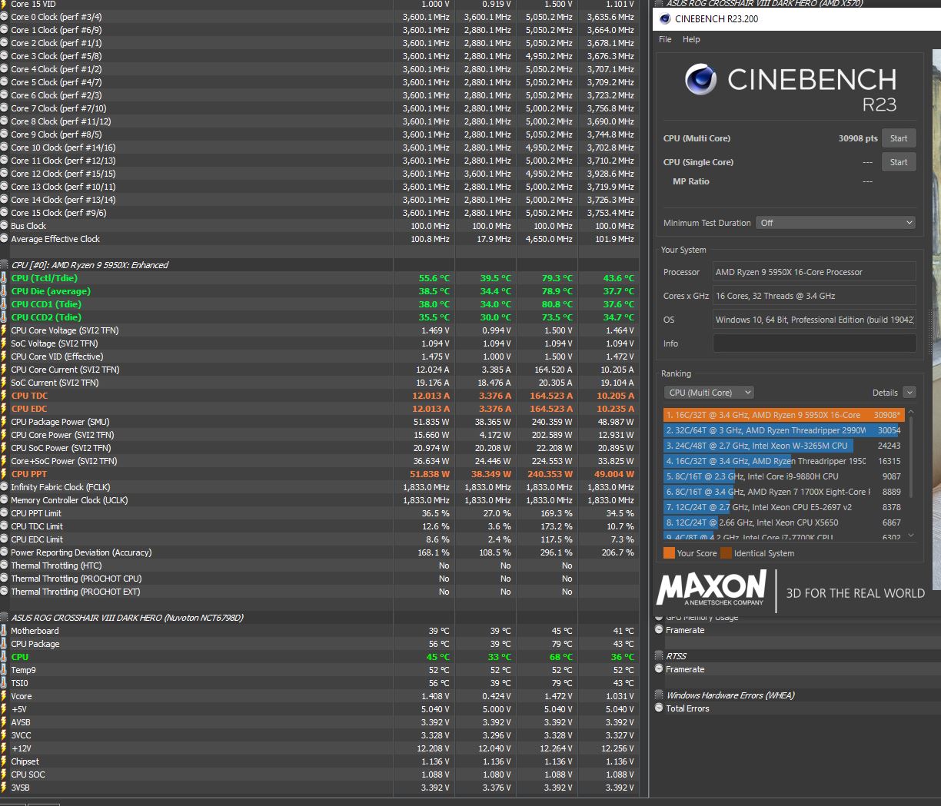Screen dimensions: 941x806
Task: Click the lightning icon beside CPU PPT
Action: (x=4, y=474)
